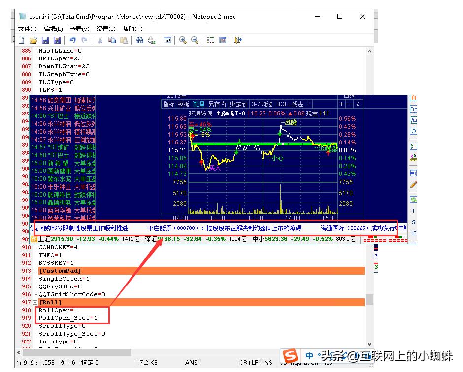
Task: Click the CR+LF line ending status field
Action: point(249,363)
